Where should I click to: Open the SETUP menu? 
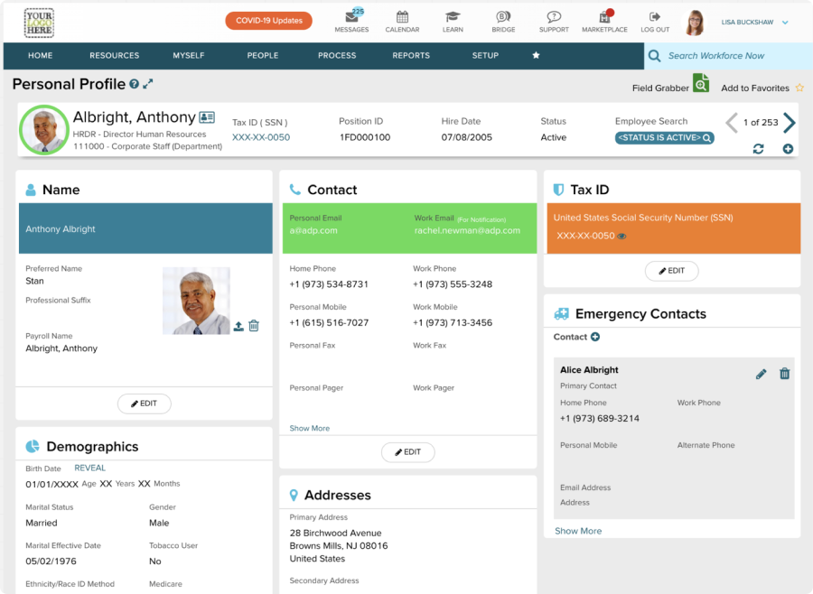click(485, 55)
